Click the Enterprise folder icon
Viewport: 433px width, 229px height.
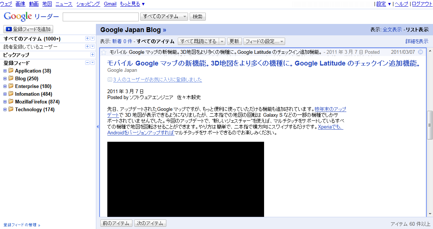[x=11, y=86]
